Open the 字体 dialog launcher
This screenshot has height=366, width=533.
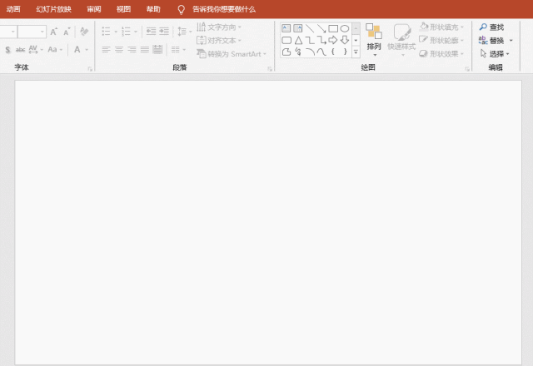90,69
